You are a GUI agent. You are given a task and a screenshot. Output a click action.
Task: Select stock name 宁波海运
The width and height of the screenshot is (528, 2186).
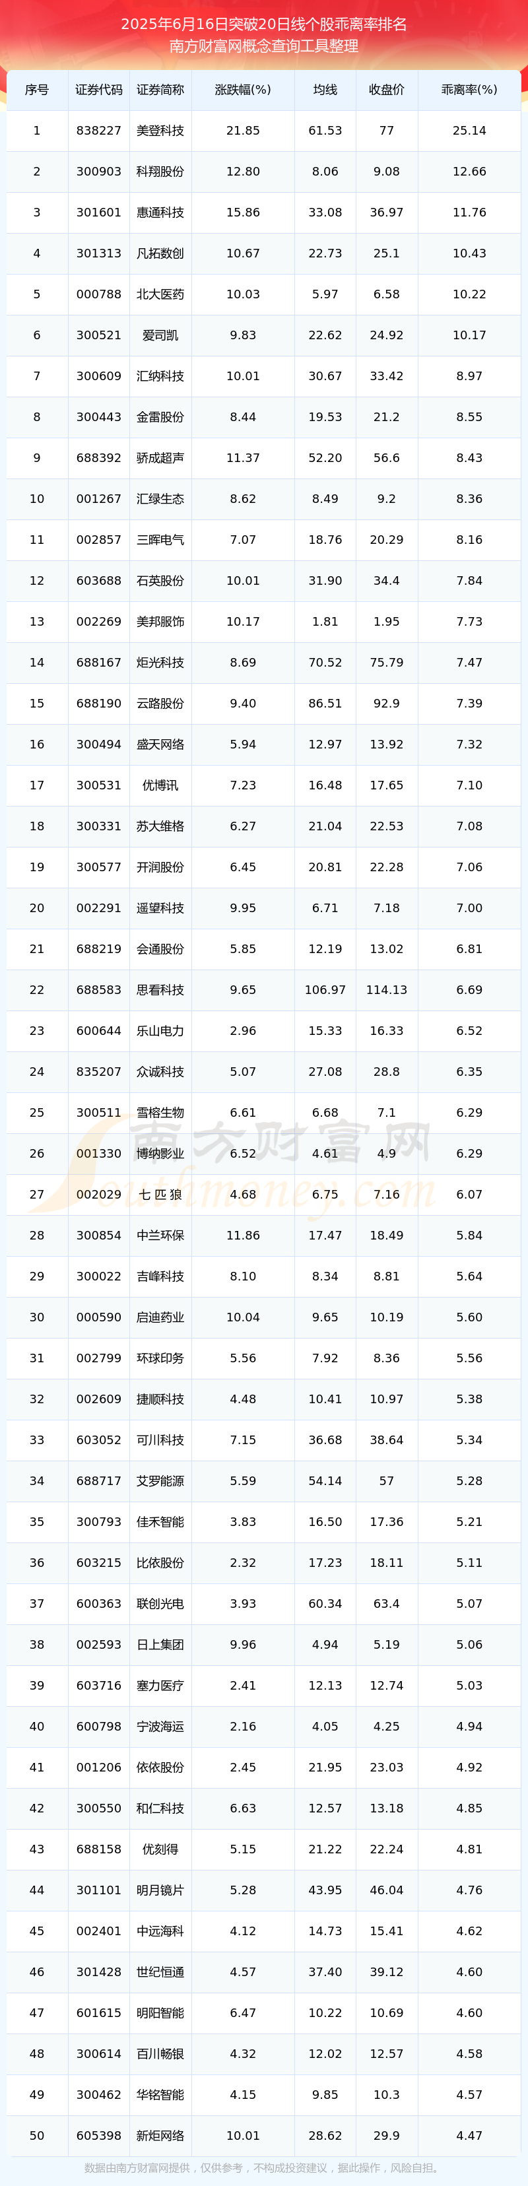pyautogui.click(x=160, y=1727)
